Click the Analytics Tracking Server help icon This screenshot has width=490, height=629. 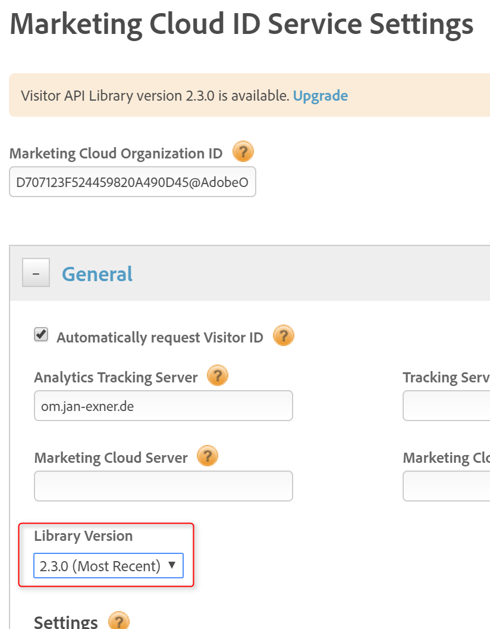coord(218,376)
